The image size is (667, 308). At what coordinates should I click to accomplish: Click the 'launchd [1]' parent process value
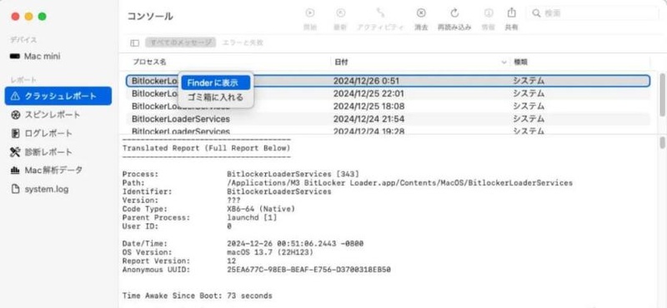(253, 217)
